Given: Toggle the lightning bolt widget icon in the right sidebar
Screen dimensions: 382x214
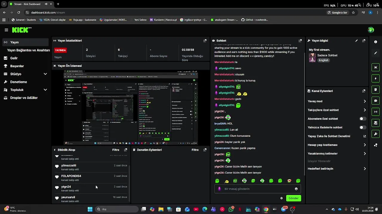Looking at the screenshot, I should coord(376,78).
